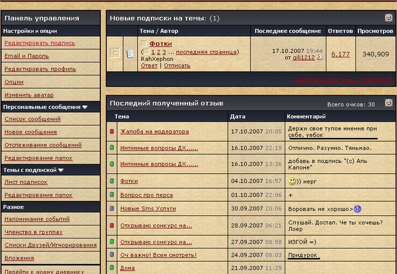The image size is (397, 274).
Task: Open the 'Новое сообщение' sidebar link
Action: pos(31,132)
